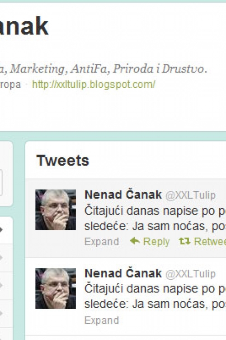Viewport: 226px width, 340px height.
Task: Click the Retweet arrows icon on first tweet
Action: (185, 241)
